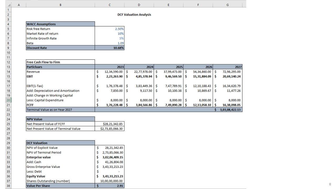Select column C header

(x=109, y=5)
